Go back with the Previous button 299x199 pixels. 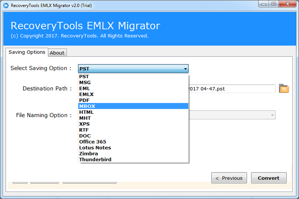point(229,178)
